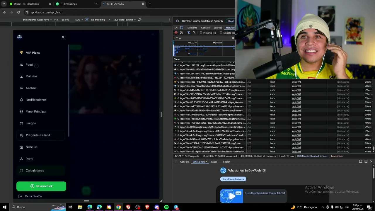This screenshot has height=211, width=375.
Task: Open the Pregúntale a la IA item
Action: click(41, 135)
